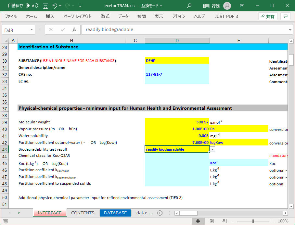Click the Save icon in title bar
Image resolution: width=295 pixels, height=225 pixels.
tap(45, 6)
